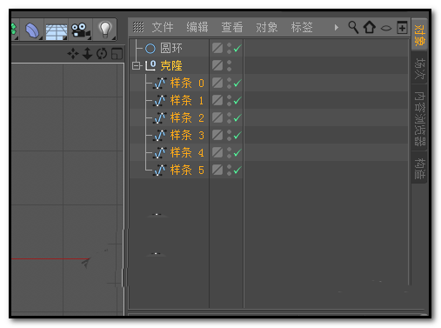
Task: Select the blue deformer capsule icon
Action: pyautogui.click(x=32, y=30)
